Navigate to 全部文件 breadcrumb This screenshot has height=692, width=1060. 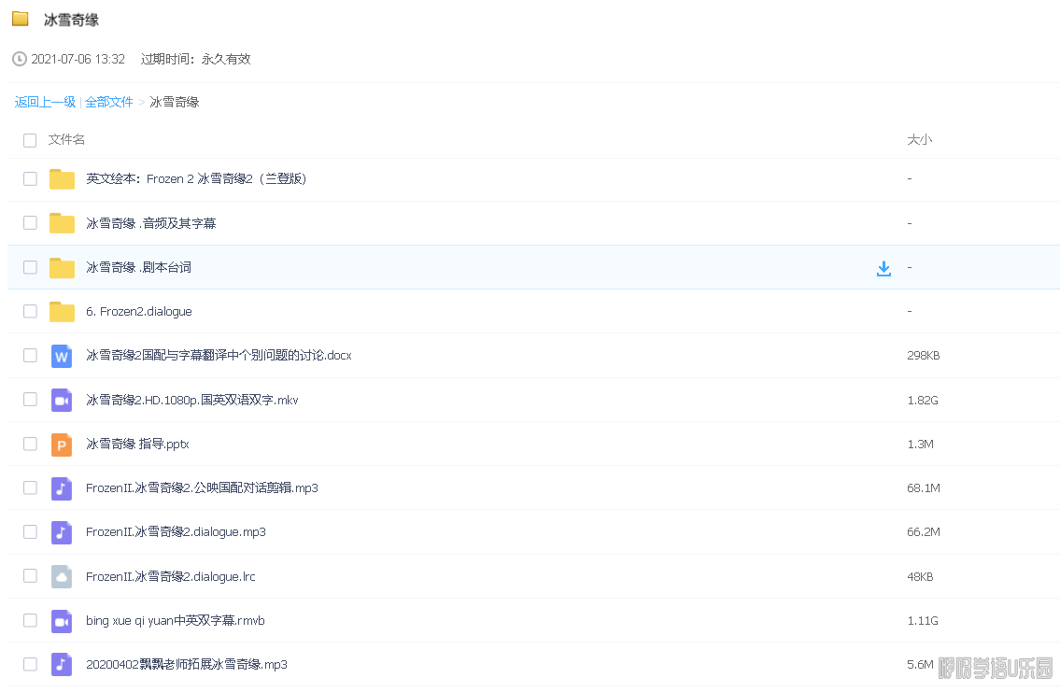(x=109, y=102)
